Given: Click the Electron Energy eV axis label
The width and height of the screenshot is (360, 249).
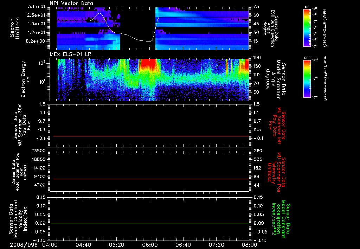Looking at the screenshot, I should tap(26, 79).
